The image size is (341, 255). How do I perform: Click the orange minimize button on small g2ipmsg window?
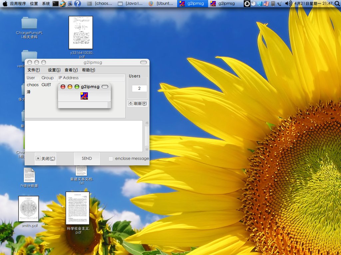pos(70,87)
